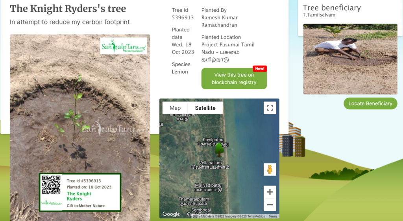
Task: Click the Planted By label
Action: tap(214, 10)
